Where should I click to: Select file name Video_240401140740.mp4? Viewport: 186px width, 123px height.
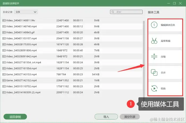(x=21, y=26)
